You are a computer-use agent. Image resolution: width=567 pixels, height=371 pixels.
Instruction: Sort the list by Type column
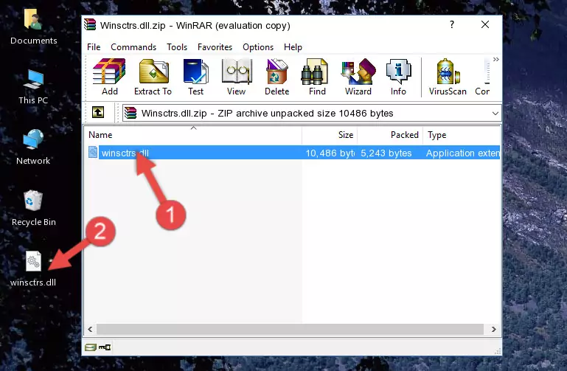[x=462, y=135]
